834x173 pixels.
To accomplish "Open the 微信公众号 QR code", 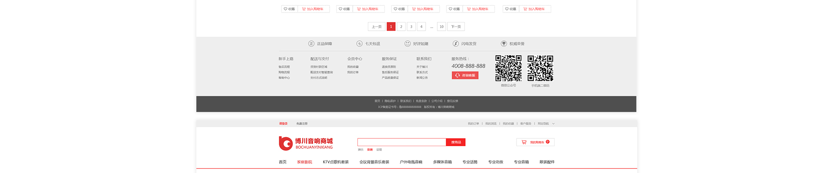I will (x=508, y=68).
